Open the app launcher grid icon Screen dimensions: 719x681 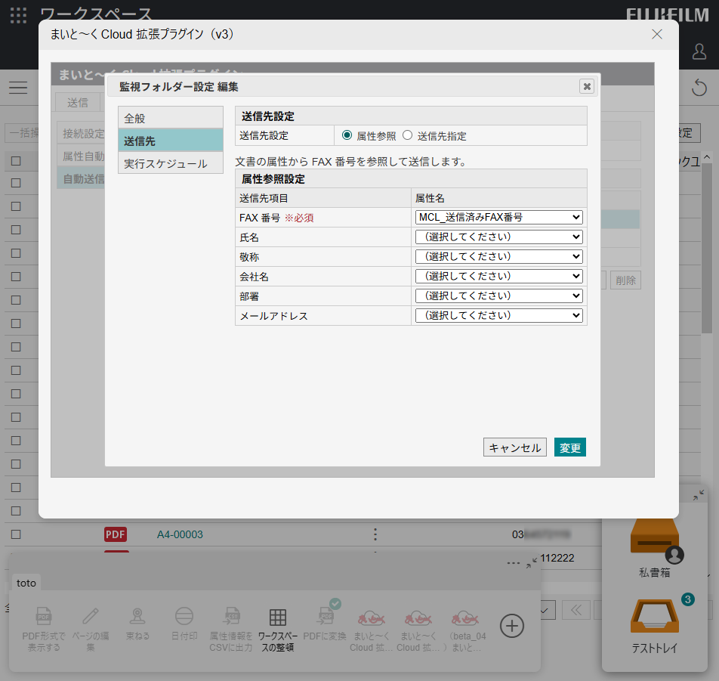tap(19, 15)
